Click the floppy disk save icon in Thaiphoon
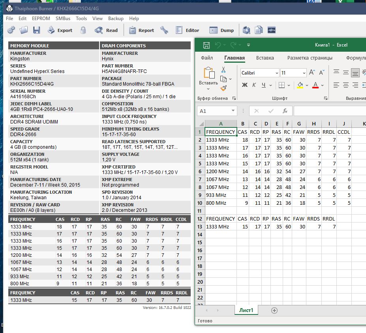This screenshot has width=366, height=333. 37,30
